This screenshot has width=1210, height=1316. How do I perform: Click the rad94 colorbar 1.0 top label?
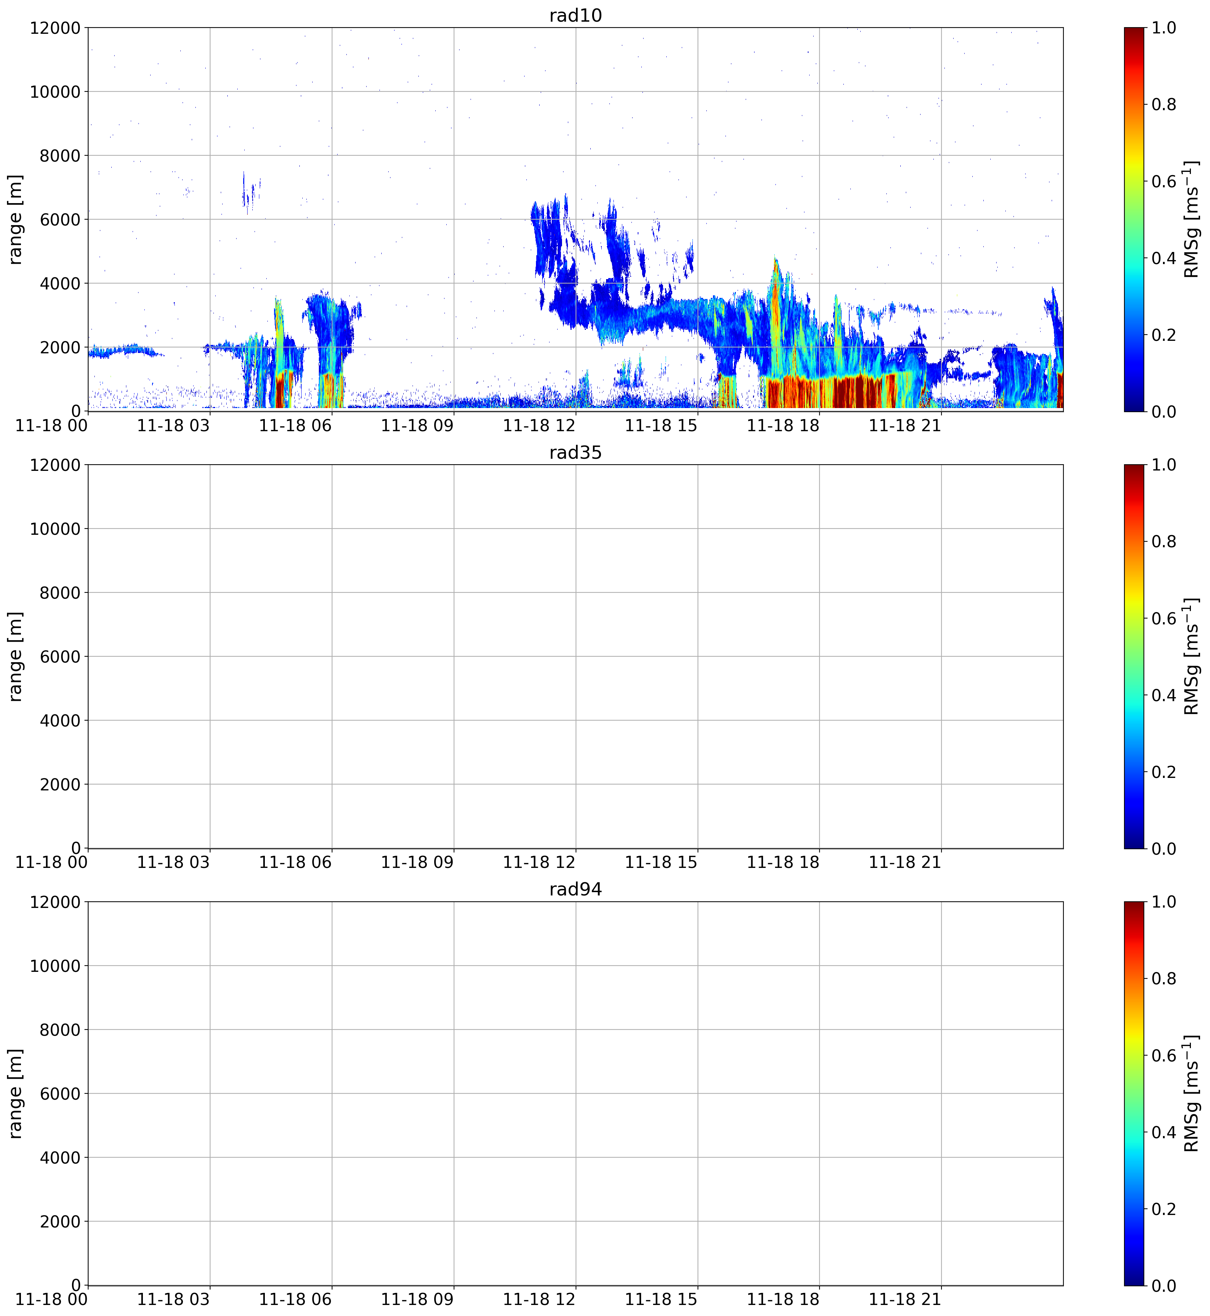tap(1163, 902)
